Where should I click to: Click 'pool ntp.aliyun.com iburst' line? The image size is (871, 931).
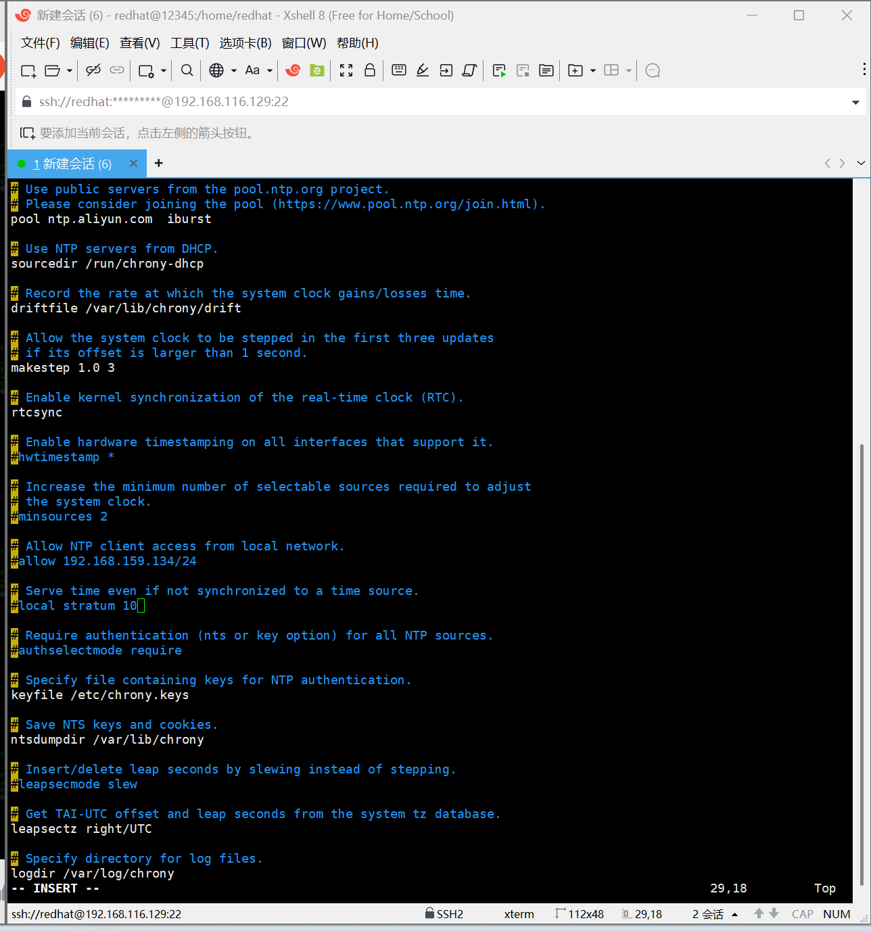click(112, 219)
